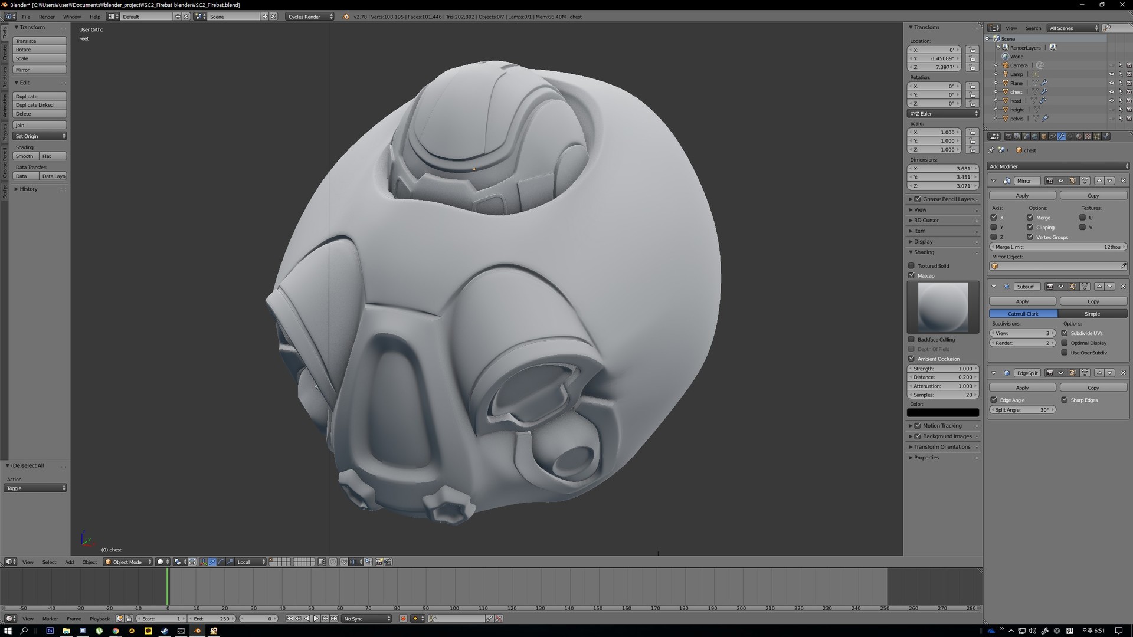This screenshot has height=637, width=1133.
Task: Select the Scene properties tab
Action: pos(1026,136)
